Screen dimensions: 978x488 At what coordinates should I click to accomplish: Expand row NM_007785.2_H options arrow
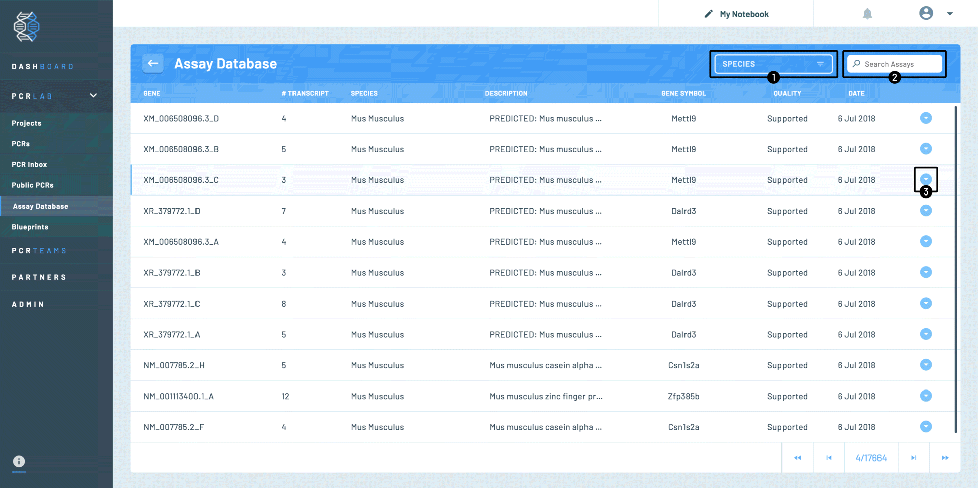pos(926,365)
